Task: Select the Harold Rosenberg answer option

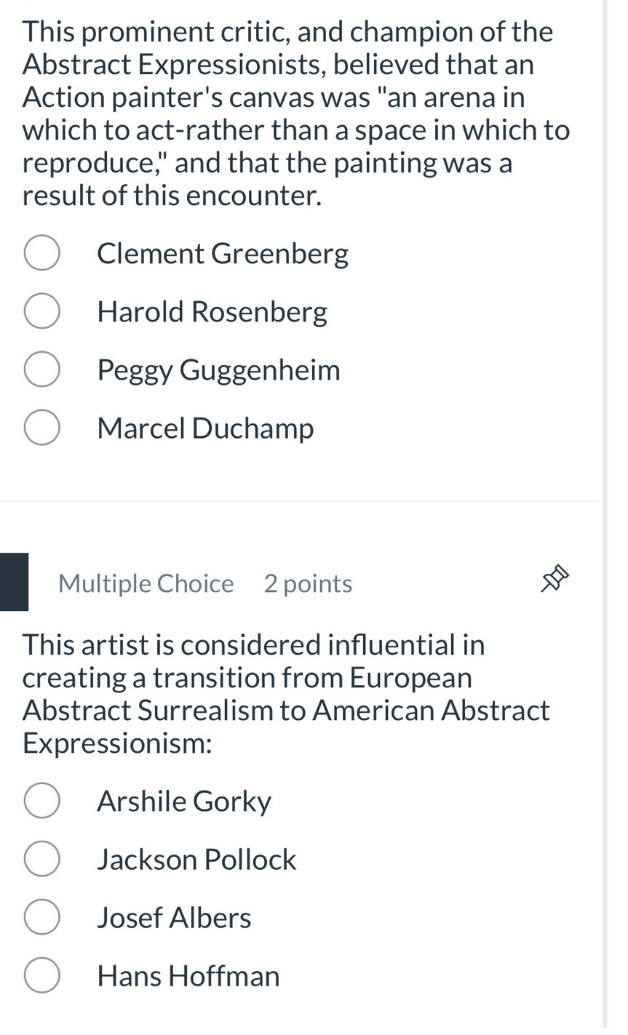Action: (x=41, y=311)
